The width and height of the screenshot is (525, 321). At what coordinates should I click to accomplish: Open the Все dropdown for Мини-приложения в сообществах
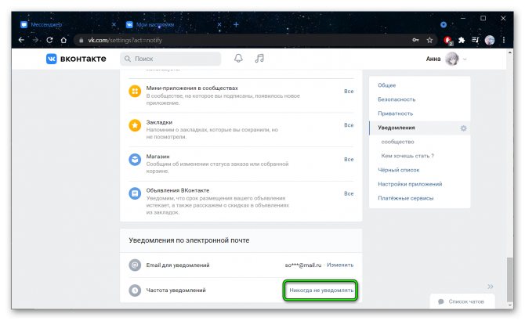pos(349,91)
